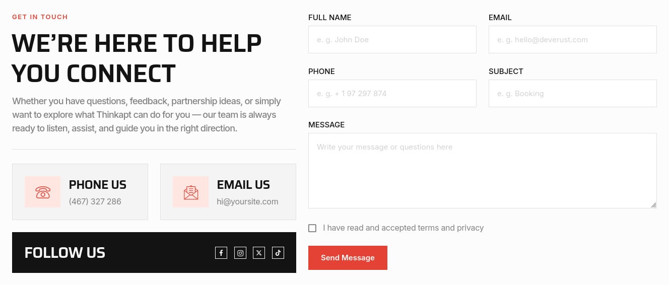The image size is (669, 285).
Task: Click the 'I have read and accepted' label
Action: [x=403, y=228]
